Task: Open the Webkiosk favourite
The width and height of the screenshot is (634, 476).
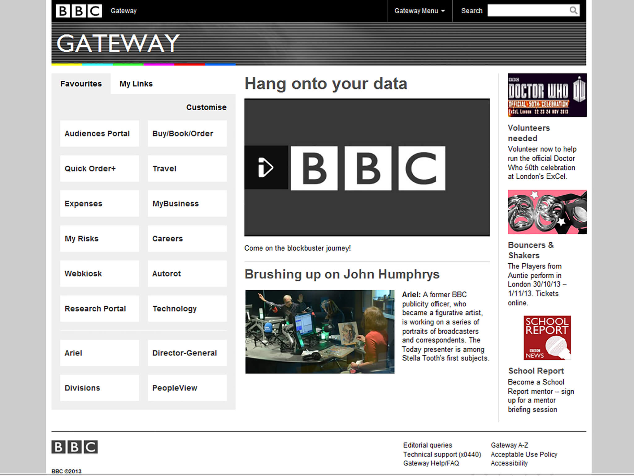Action: pyautogui.click(x=100, y=274)
